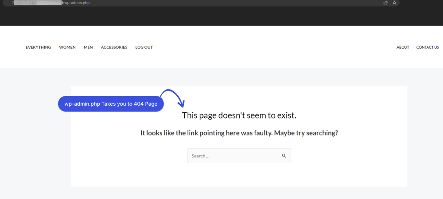Viewport: 443px width, 199px height.
Task: Click the share page icon in address bar
Action: (385, 3)
